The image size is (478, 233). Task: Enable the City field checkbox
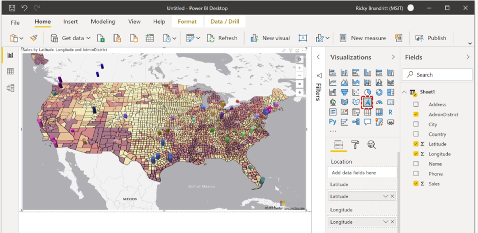point(416,124)
